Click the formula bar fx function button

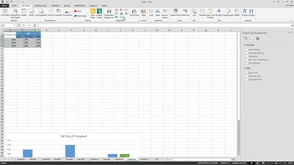35,25
